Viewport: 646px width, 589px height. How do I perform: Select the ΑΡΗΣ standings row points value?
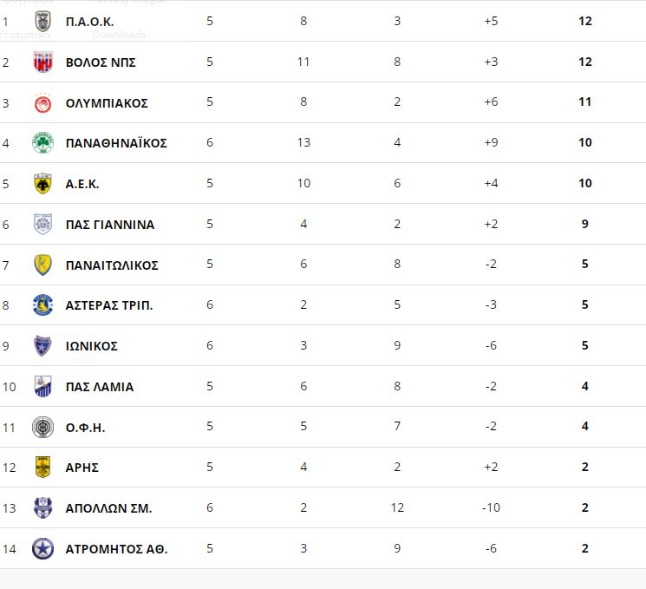tap(585, 468)
